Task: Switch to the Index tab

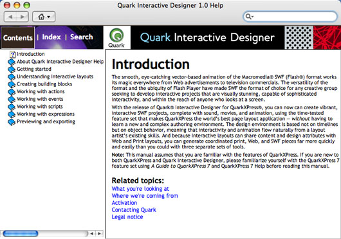Action: pos(51,37)
